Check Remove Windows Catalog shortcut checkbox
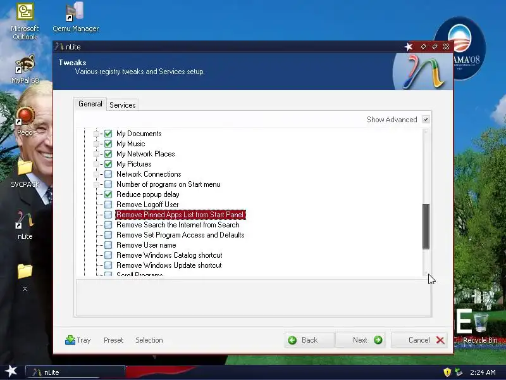 click(x=108, y=255)
